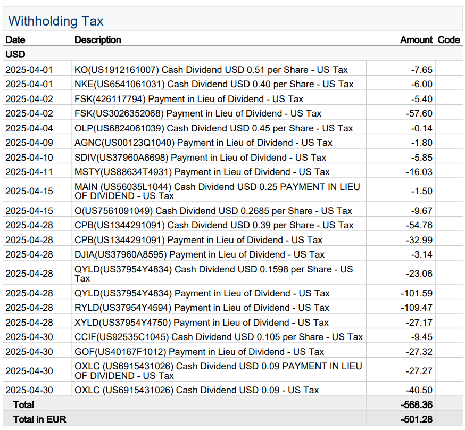Screen dimensions: 465x430
Task: Click the MSTY amount of -16.03
Action: (421, 172)
